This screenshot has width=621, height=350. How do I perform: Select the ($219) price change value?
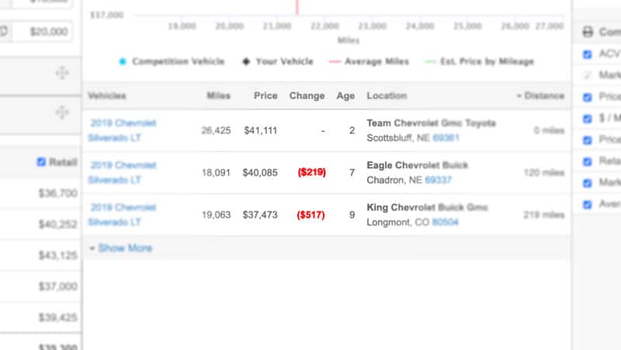312,172
